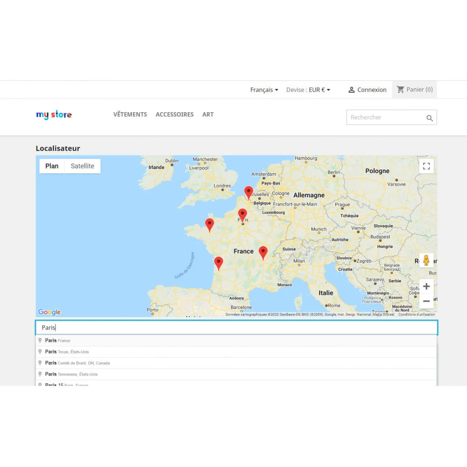
Task: Click the map pin near Bordeaux
Action: tap(219, 263)
